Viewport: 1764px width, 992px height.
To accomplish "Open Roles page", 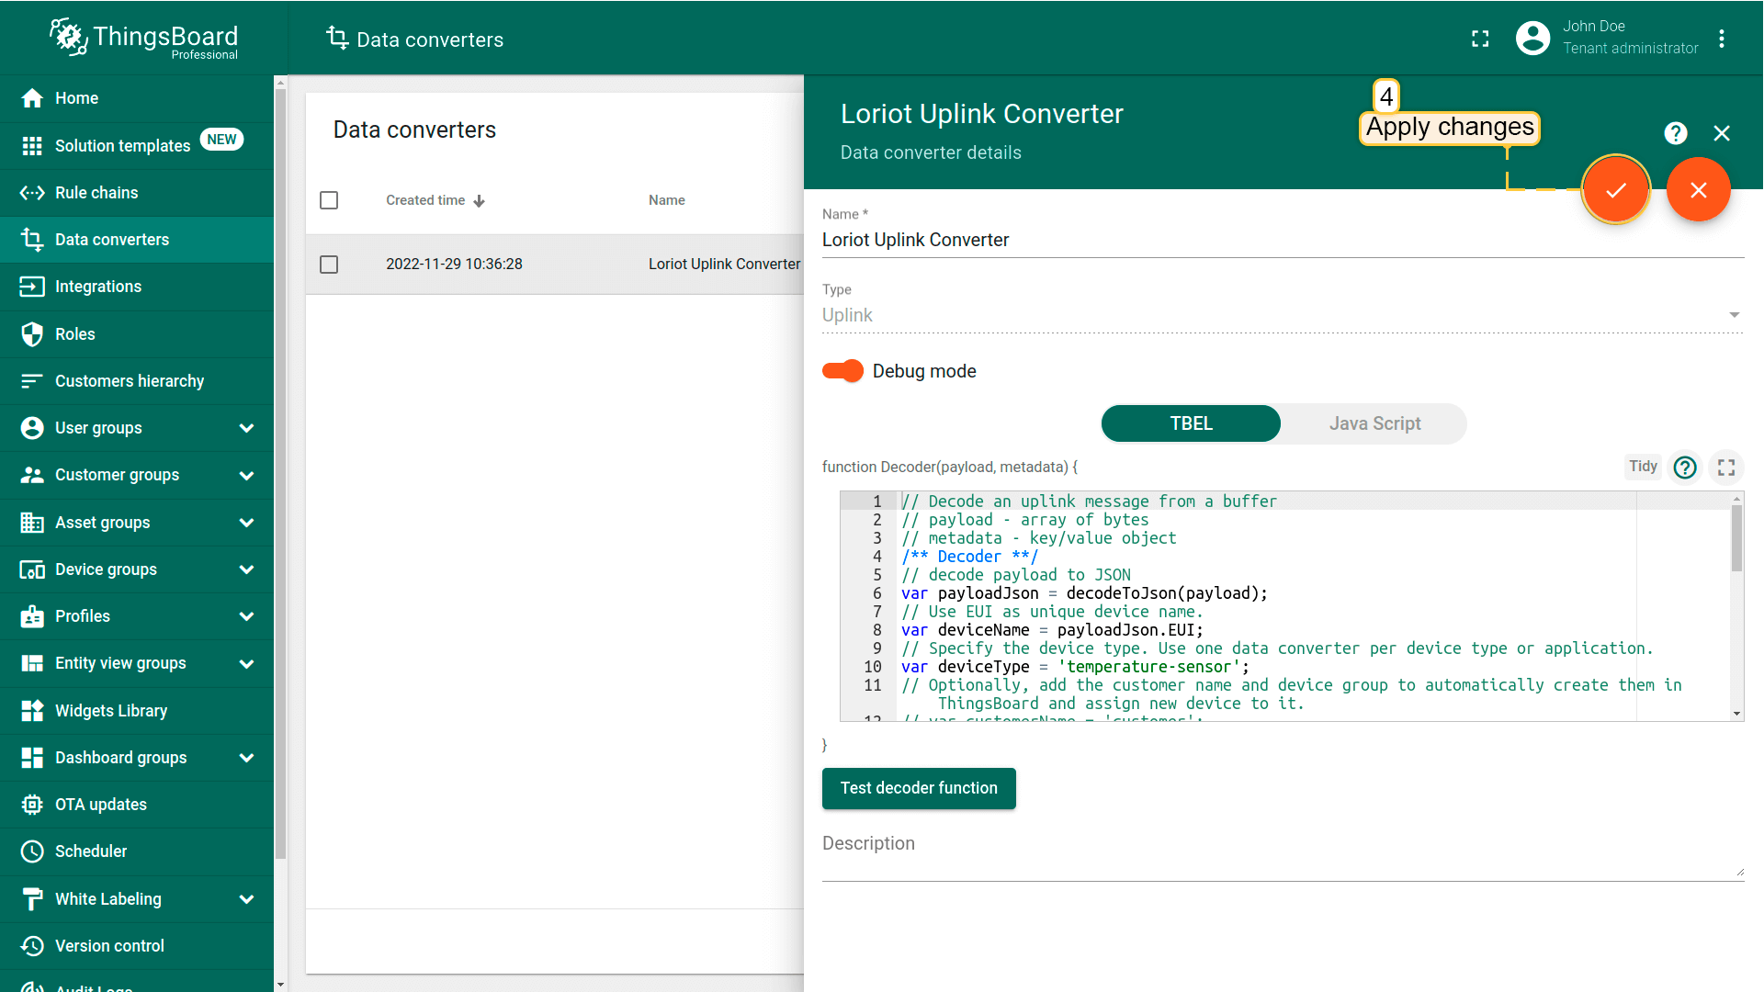I will (x=137, y=334).
